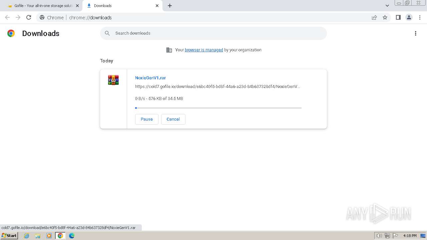Screen dimensions: 427x240
Task: Click the Chrome taskbar icon
Action: 60,236
